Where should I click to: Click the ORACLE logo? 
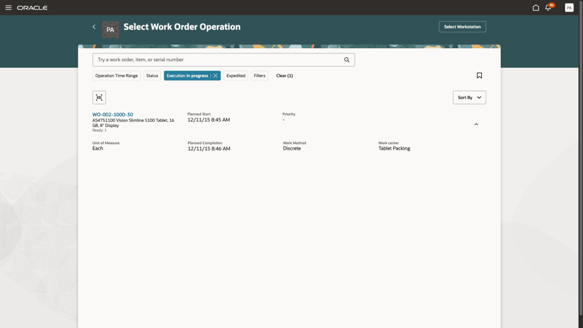tap(32, 7)
